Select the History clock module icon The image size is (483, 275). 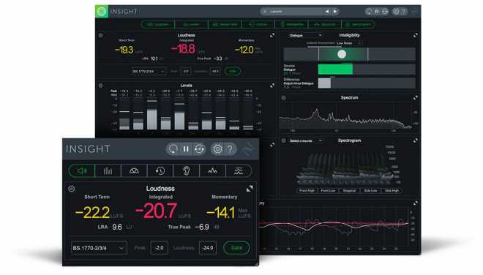[160, 171]
